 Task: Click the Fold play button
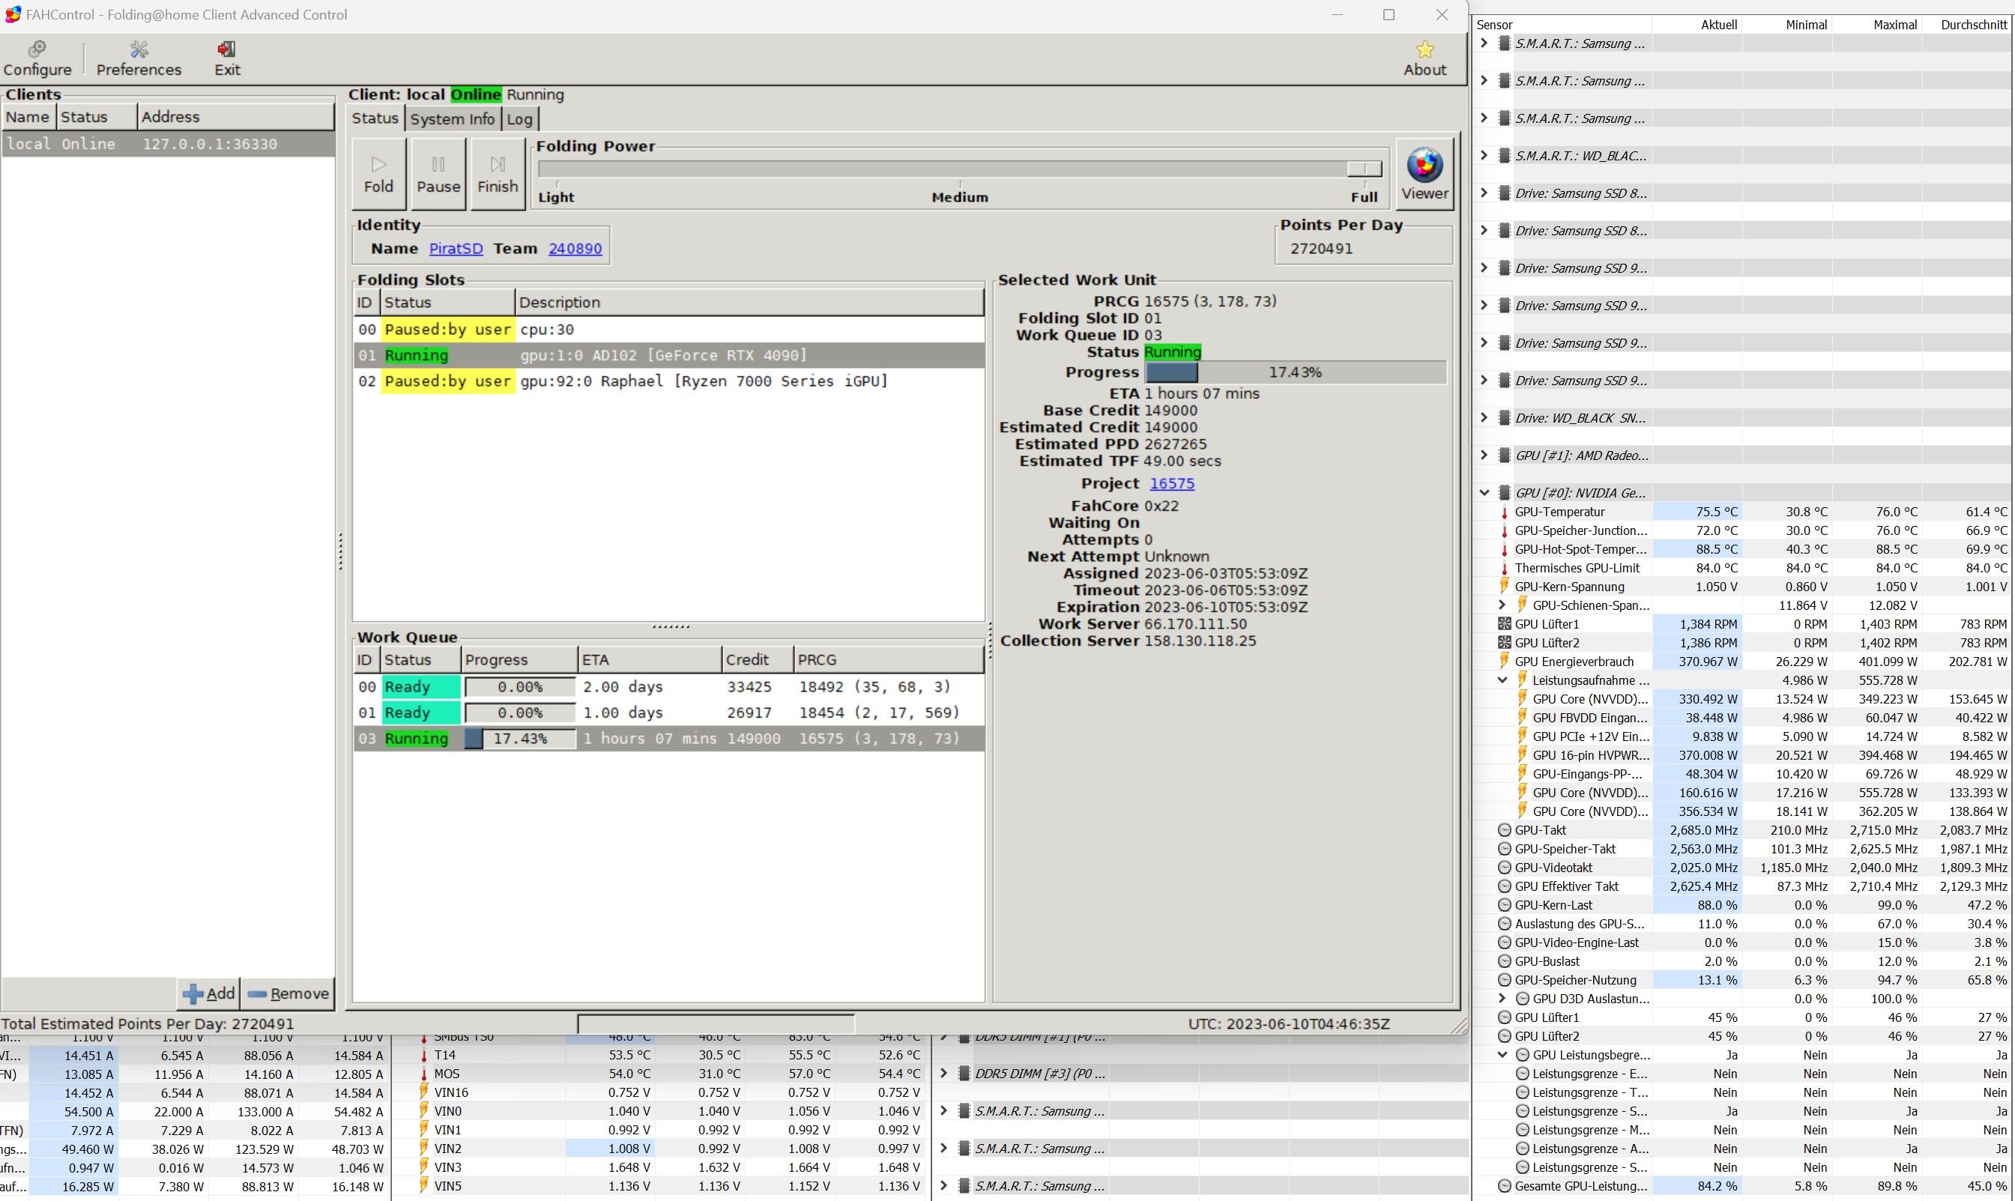pyautogui.click(x=378, y=173)
